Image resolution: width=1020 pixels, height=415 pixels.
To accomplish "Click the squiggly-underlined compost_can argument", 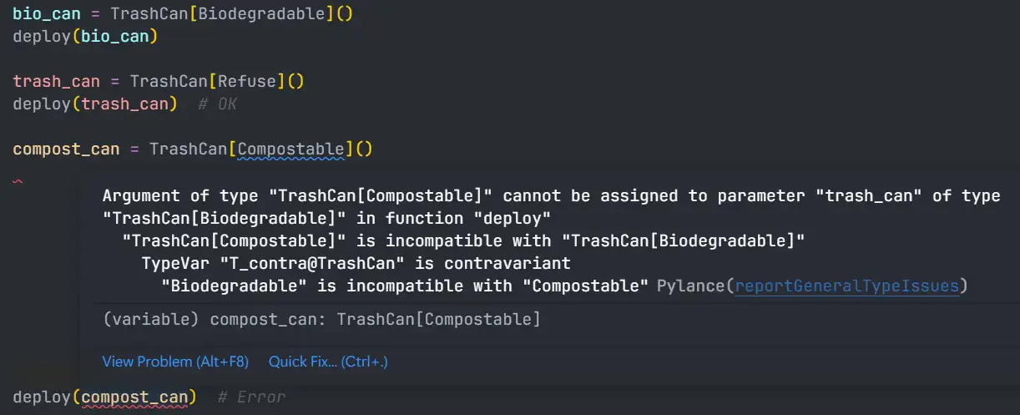I will click(x=134, y=397).
